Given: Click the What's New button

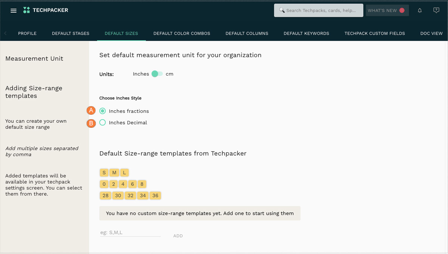Looking at the screenshot, I should [386, 10].
